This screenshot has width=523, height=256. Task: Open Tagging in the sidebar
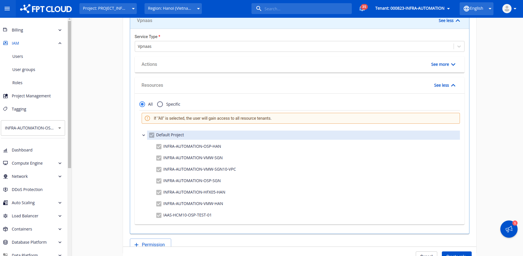click(x=19, y=109)
